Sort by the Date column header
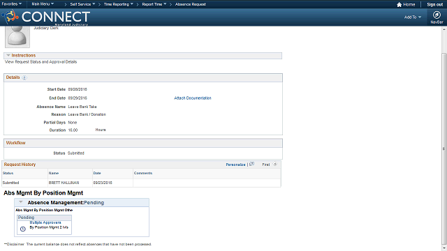Image resolution: width=447 pixels, height=251 pixels. click(x=97, y=173)
